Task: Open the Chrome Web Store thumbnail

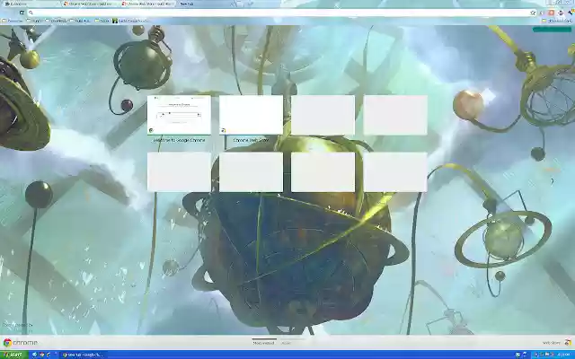Action: [x=251, y=115]
